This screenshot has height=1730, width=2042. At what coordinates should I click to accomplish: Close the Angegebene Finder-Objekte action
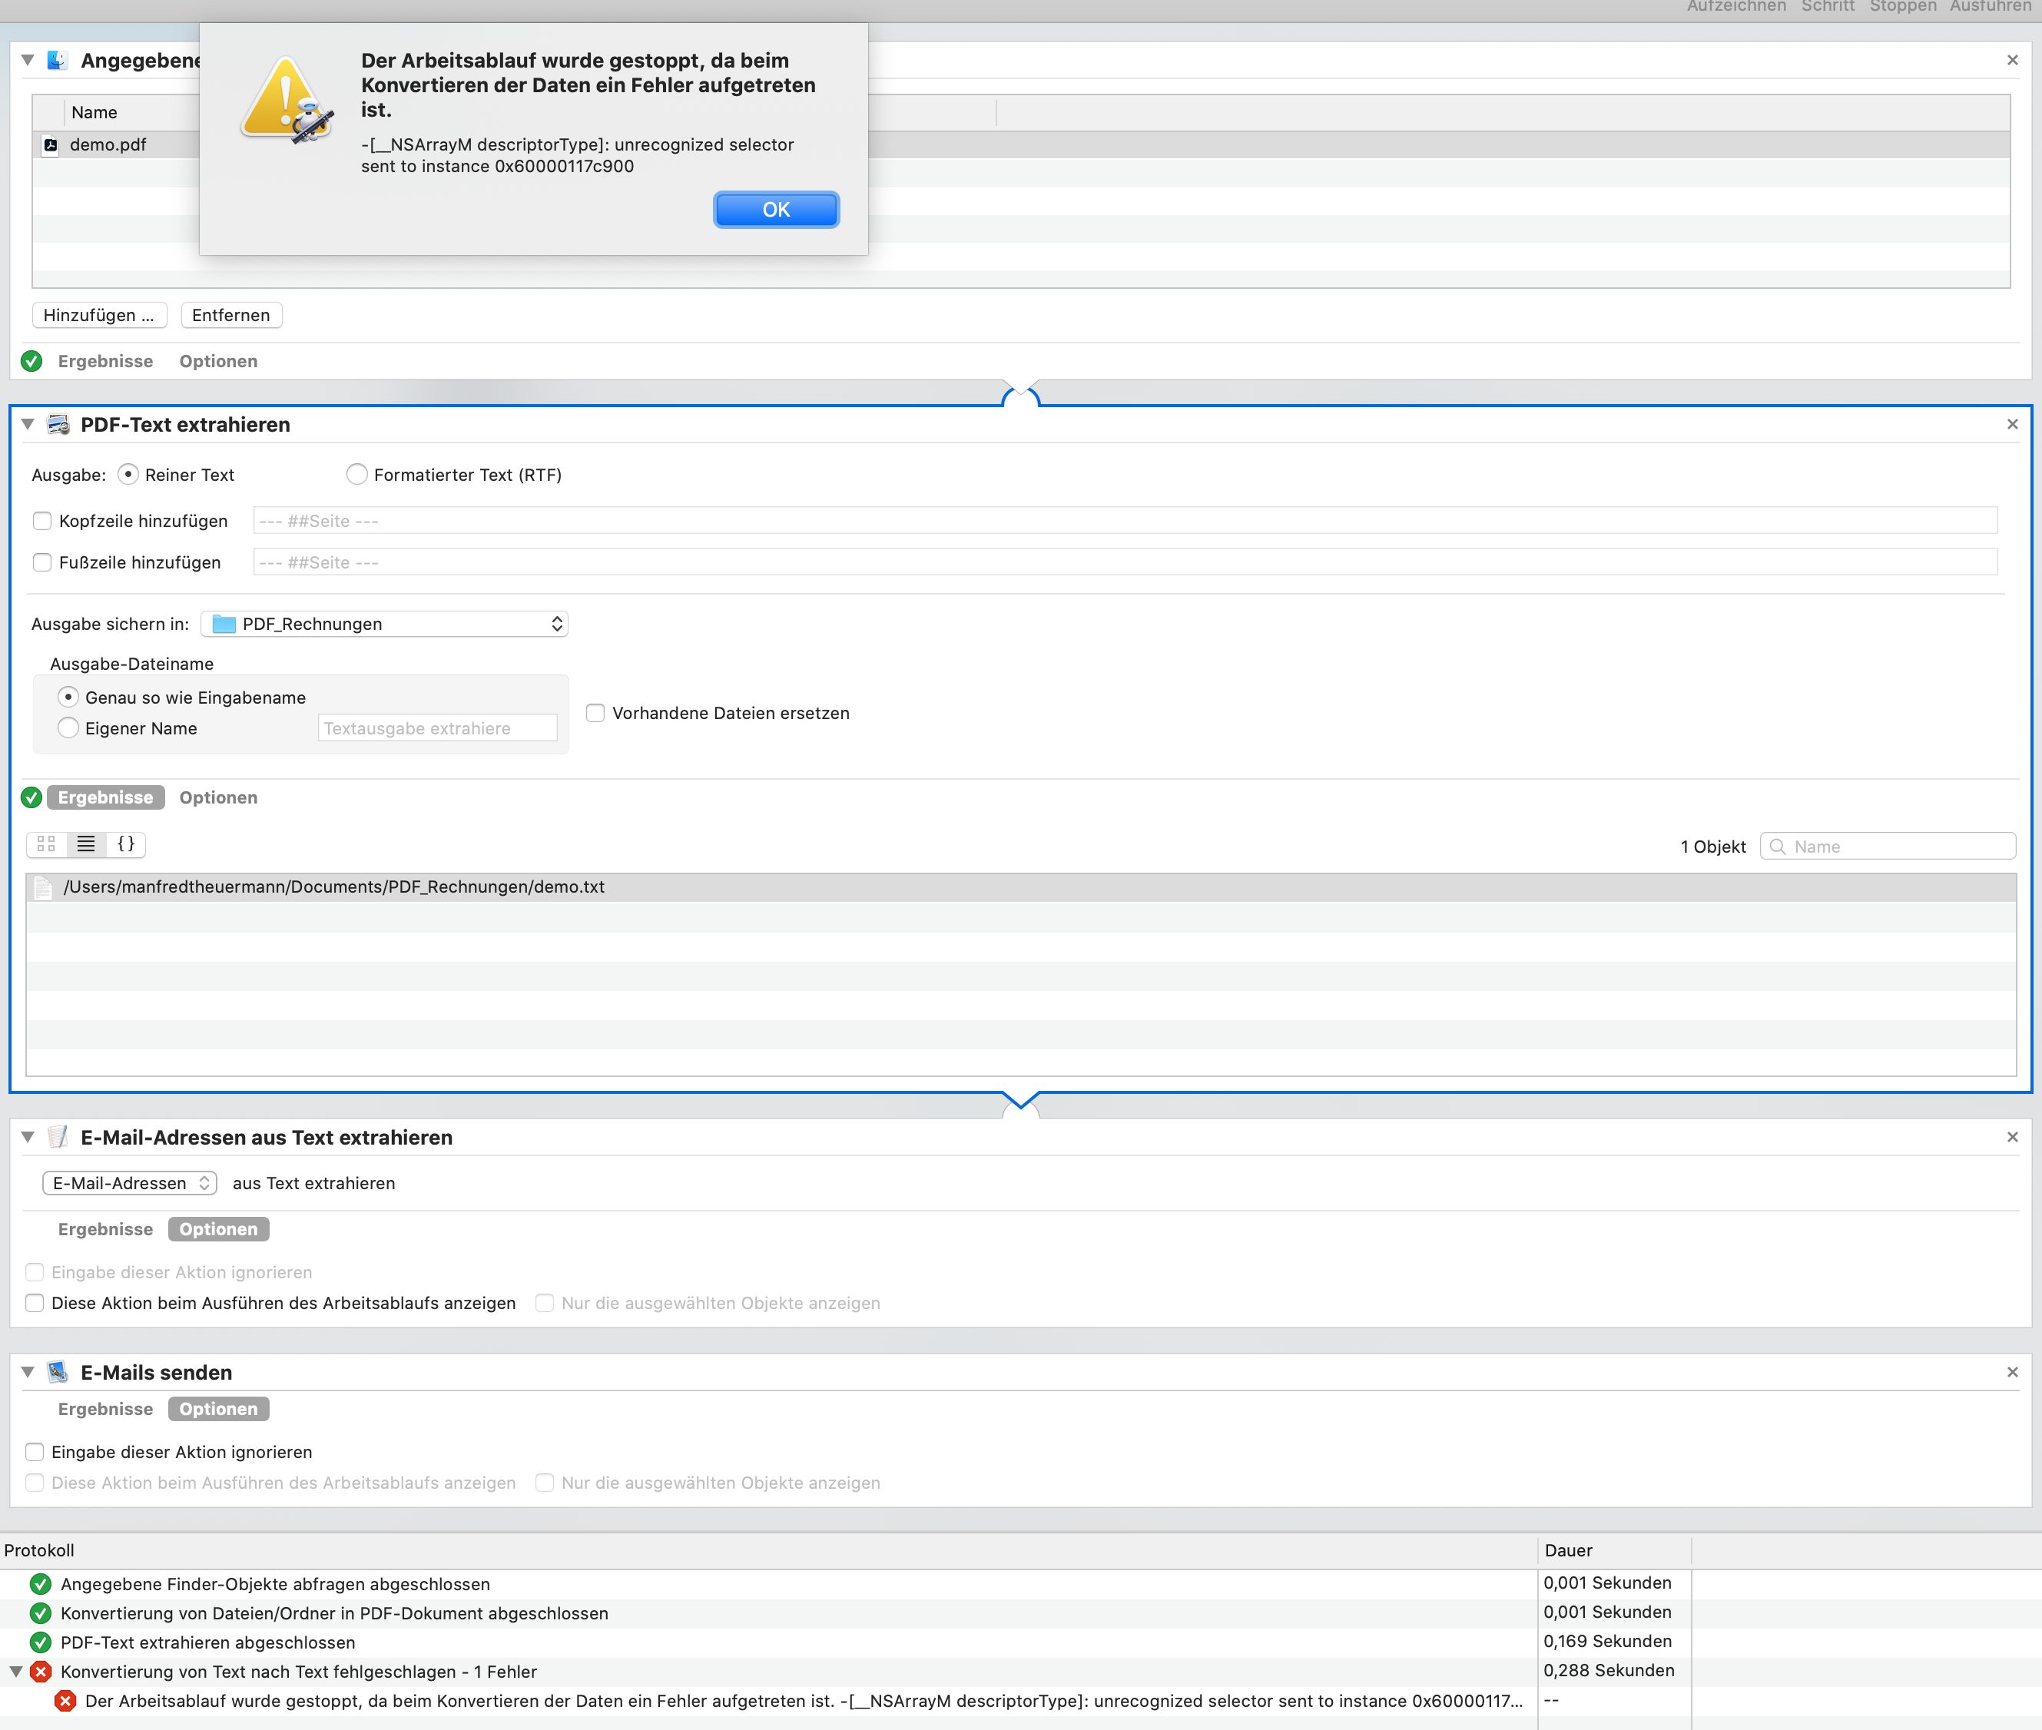[2013, 60]
